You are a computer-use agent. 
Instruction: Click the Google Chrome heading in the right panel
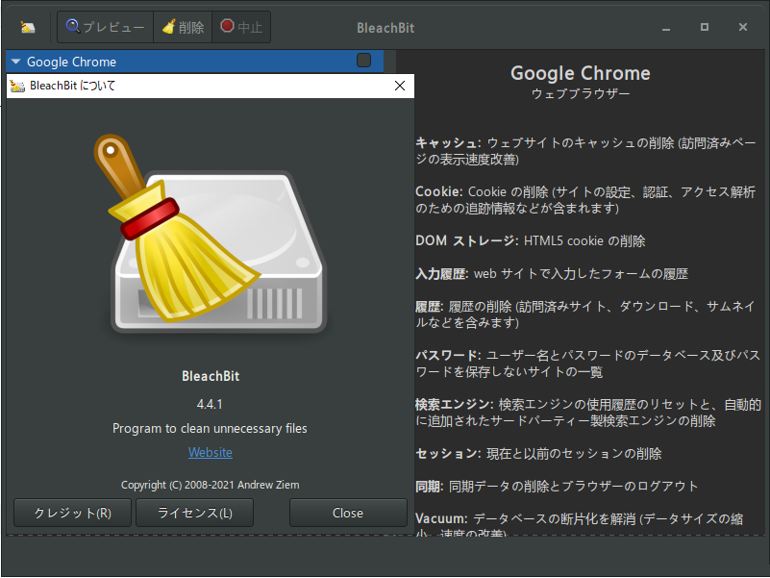click(580, 73)
